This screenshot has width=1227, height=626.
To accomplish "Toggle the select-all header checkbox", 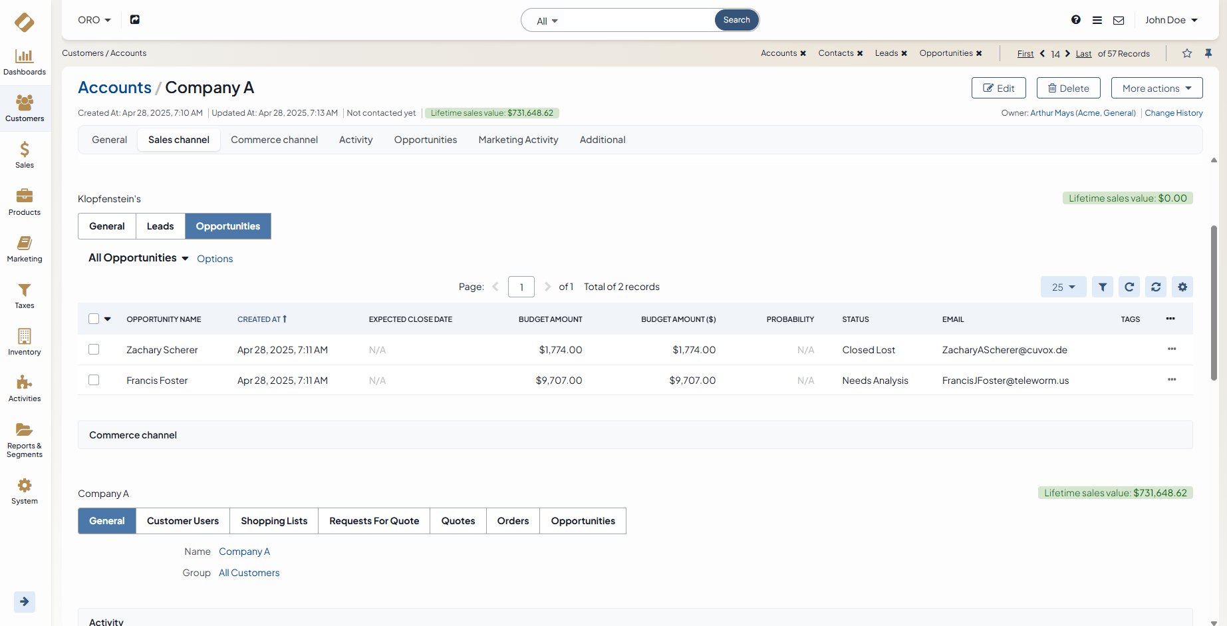I will pyautogui.click(x=94, y=319).
